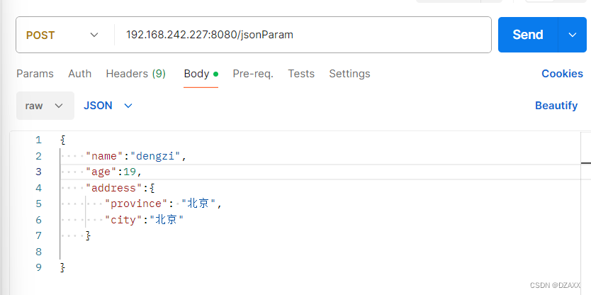
Task: Open the POST method dropdown
Action: tap(62, 35)
